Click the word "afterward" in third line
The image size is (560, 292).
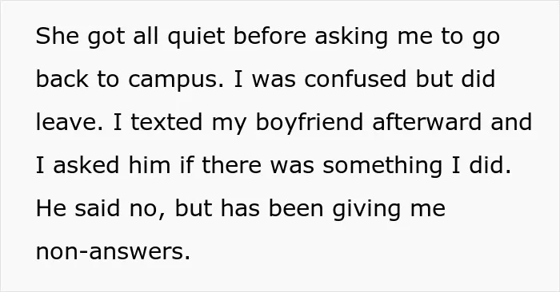(426, 122)
